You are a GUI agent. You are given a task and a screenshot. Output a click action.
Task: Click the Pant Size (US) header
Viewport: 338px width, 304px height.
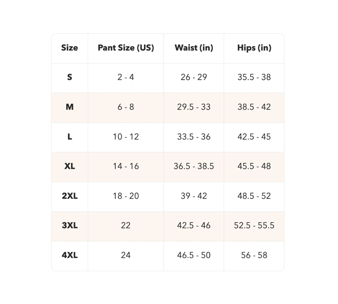click(126, 48)
